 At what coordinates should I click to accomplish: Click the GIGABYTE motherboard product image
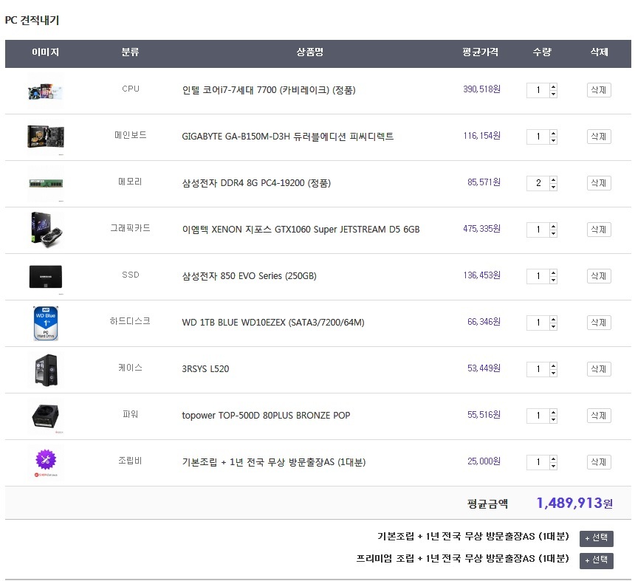tap(45, 137)
